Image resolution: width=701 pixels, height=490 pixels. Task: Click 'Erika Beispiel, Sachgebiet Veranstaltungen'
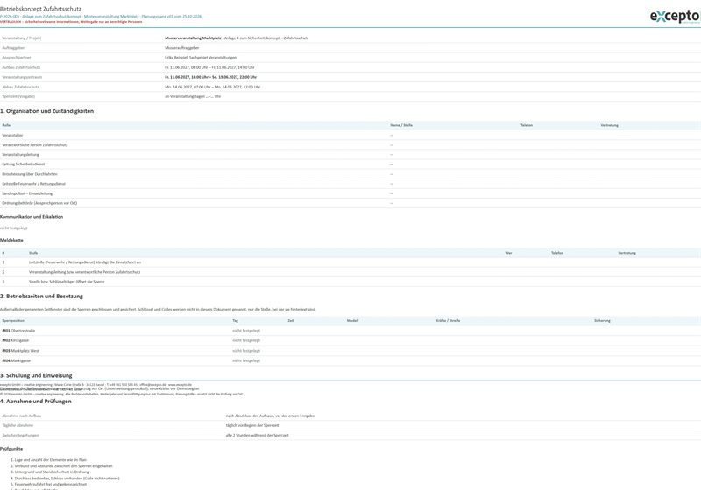point(201,58)
